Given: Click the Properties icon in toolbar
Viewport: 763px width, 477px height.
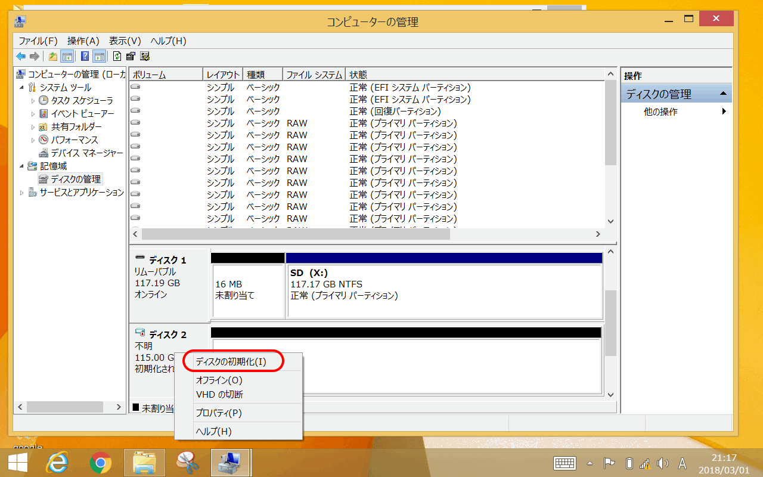Looking at the screenshot, I should (x=131, y=57).
